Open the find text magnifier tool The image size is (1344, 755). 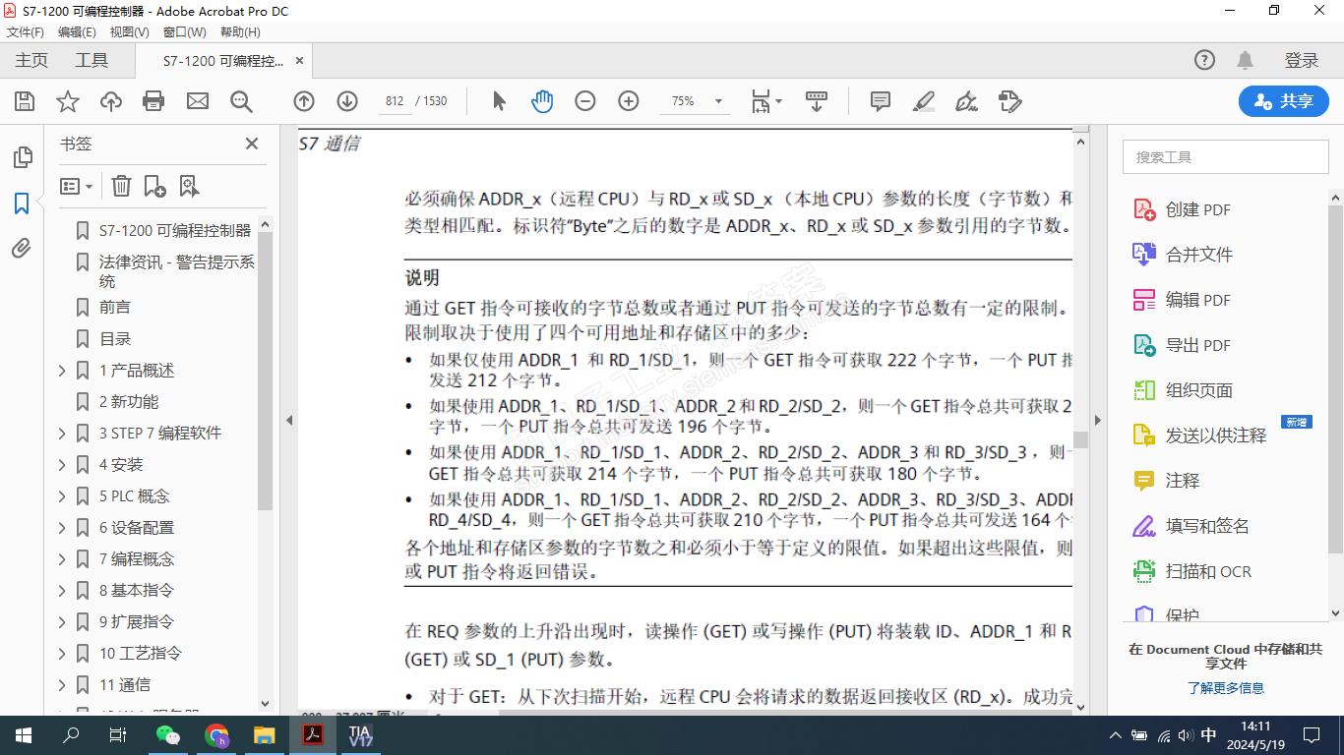[241, 101]
